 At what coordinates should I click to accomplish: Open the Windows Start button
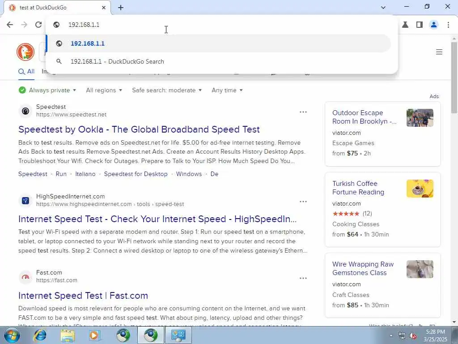[12, 335]
